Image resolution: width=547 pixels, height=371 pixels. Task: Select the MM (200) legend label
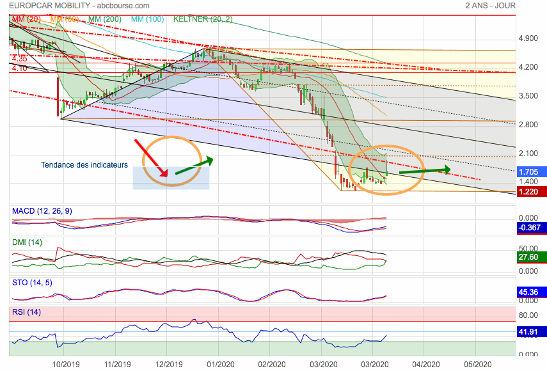[105, 19]
